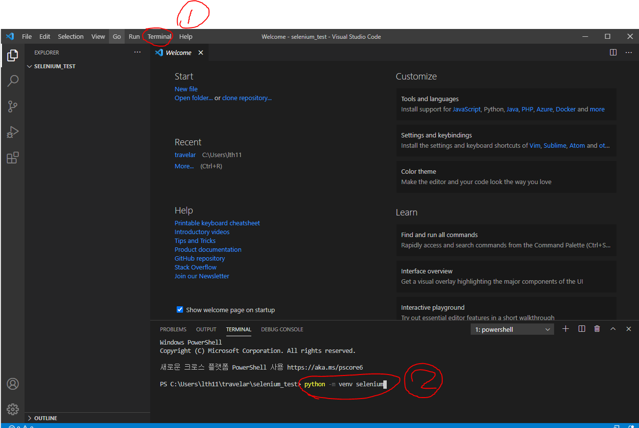The image size is (639, 428).
Task: Open the Extensions view
Action: 13,158
